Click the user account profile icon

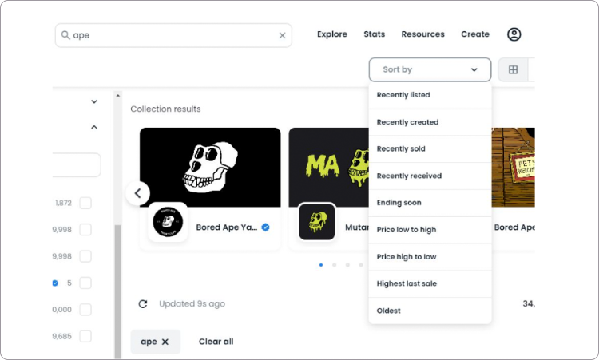514,34
